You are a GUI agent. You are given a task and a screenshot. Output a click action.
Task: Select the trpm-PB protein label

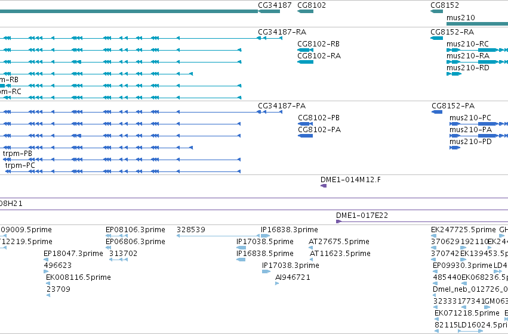pyautogui.click(x=17, y=154)
